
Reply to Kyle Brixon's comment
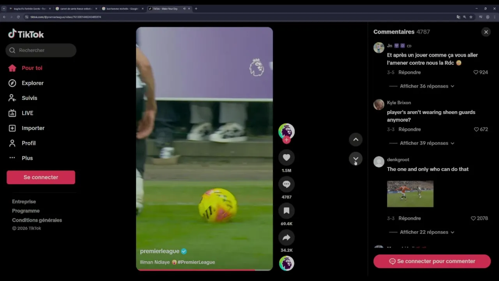(x=409, y=129)
